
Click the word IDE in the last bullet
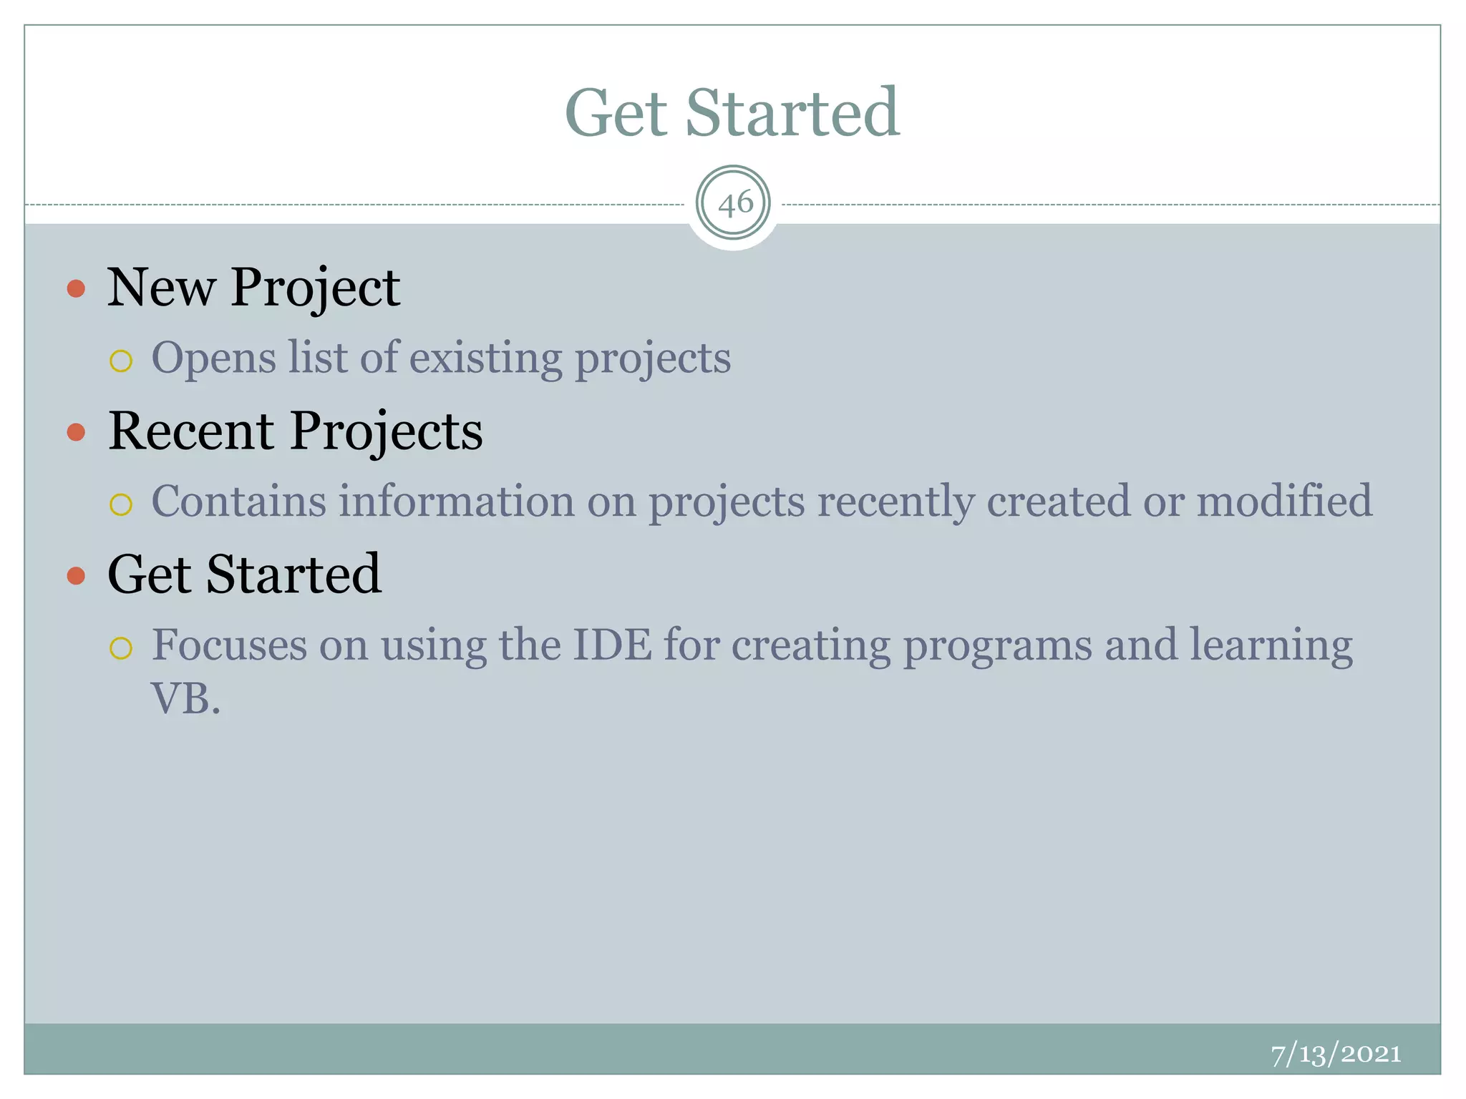click(612, 645)
